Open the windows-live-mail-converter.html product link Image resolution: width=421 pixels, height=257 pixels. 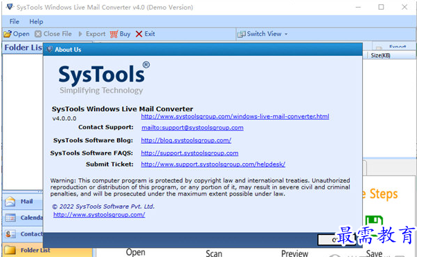235,116
